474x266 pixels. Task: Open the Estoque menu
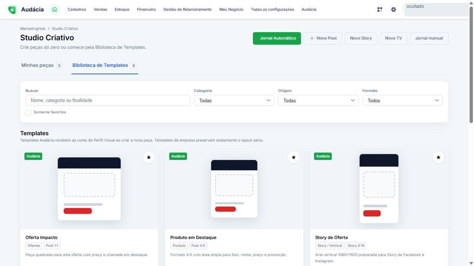pyautogui.click(x=122, y=9)
